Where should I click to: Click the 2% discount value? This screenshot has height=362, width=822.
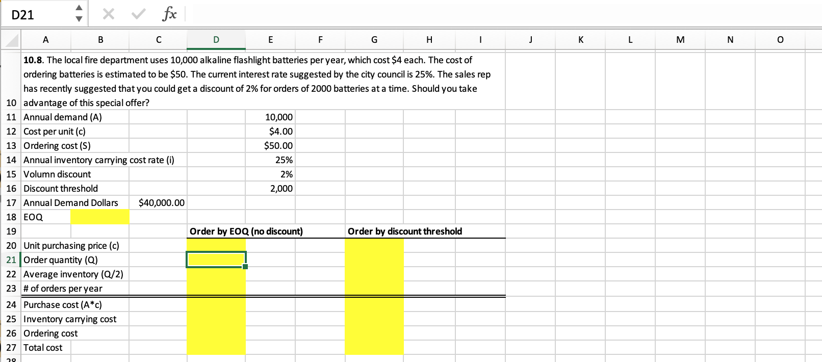pyautogui.click(x=286, y=174)
